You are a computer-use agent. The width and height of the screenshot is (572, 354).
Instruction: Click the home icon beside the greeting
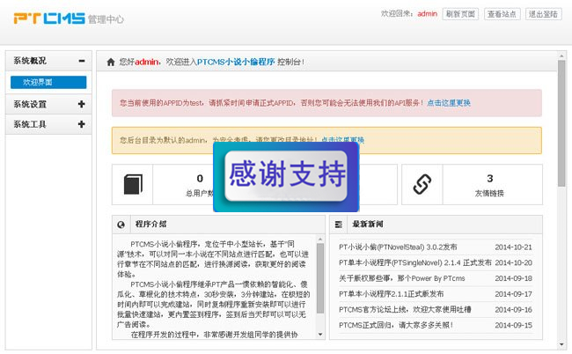pyautogui.click(x=111, y=62)
